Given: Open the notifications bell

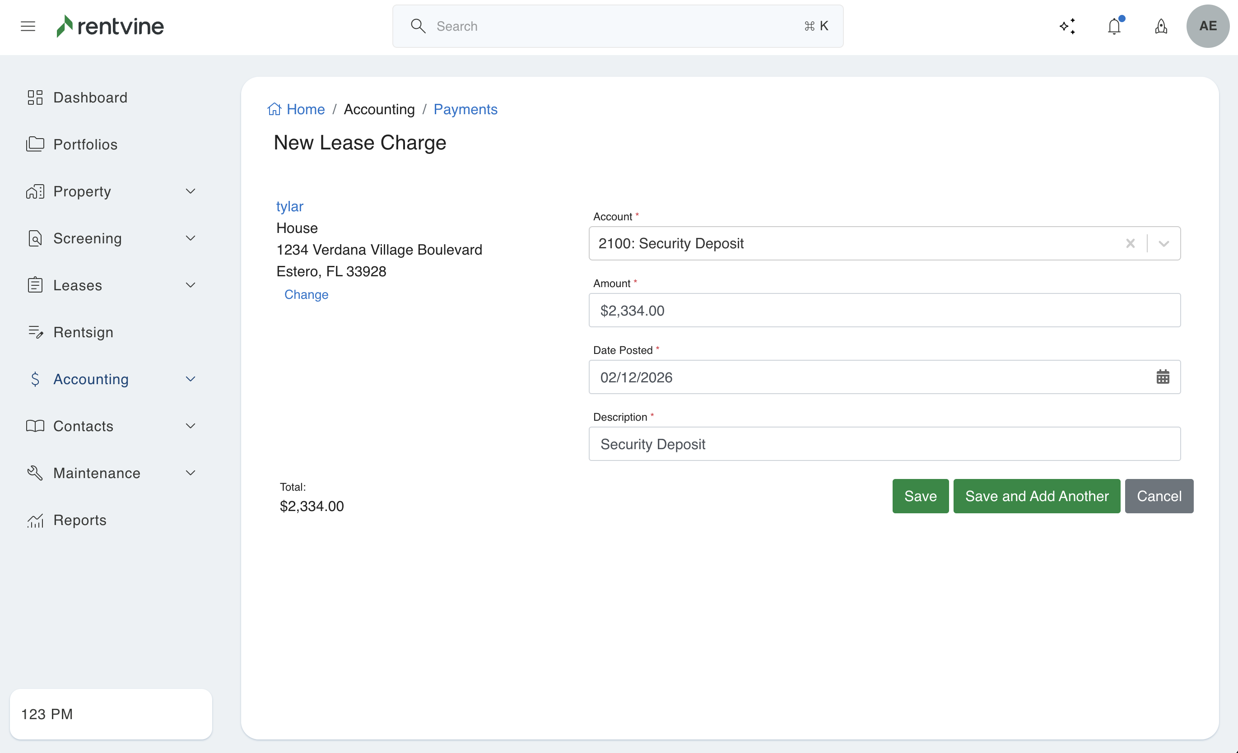Looking at the screenshot, I should click(x=1114, y=26).
